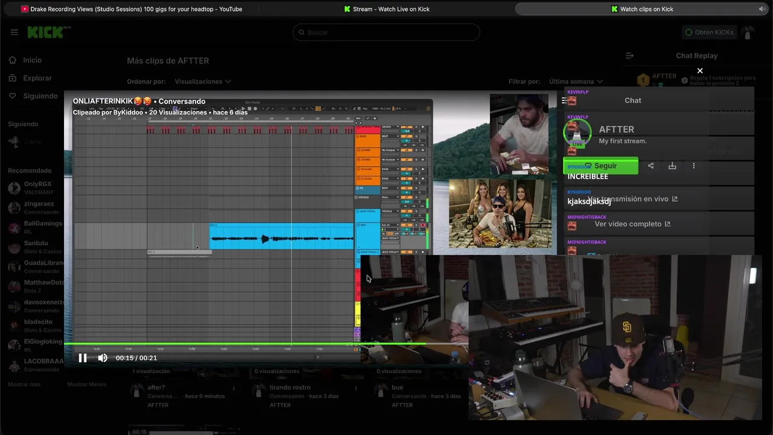The width and height of the screenshot is (773, 435).
Task: Click the Regala 1 suscripción gift prompt
Action: (719, 80)
